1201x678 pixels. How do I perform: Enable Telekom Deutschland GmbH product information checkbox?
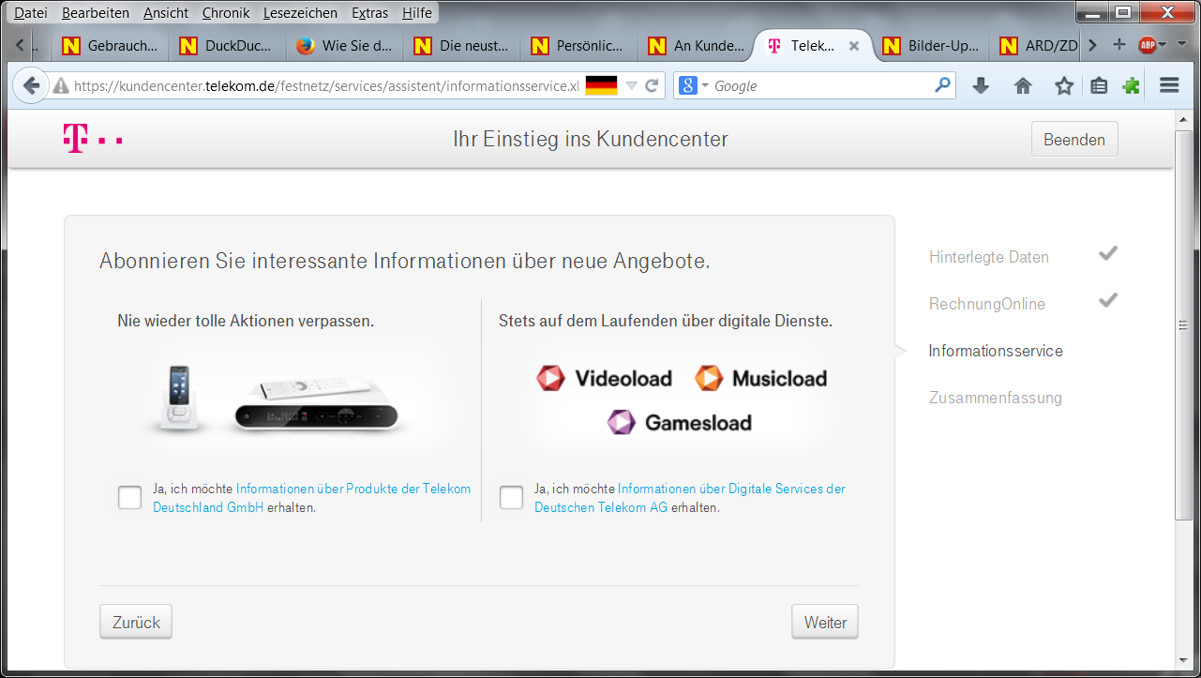(130, 497)
